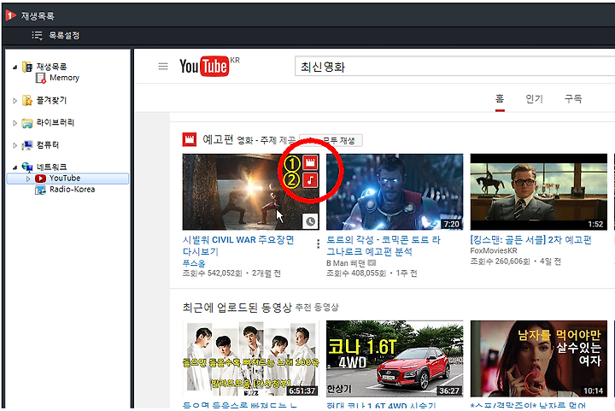Open the 6:51:37 ballad playlist thumbnail

click(250, 358)
